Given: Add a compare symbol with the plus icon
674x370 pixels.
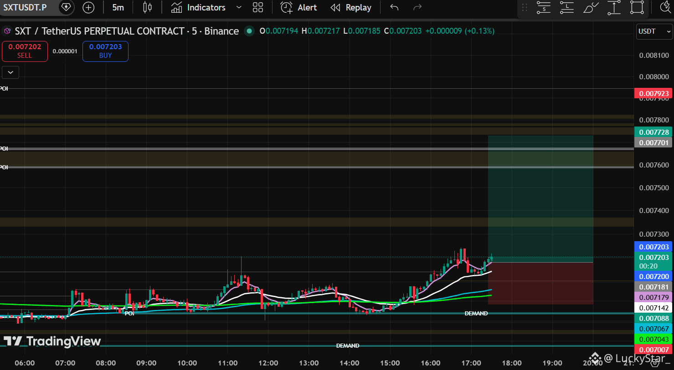Looking at the screenshot, I should (x=88, y=7).
